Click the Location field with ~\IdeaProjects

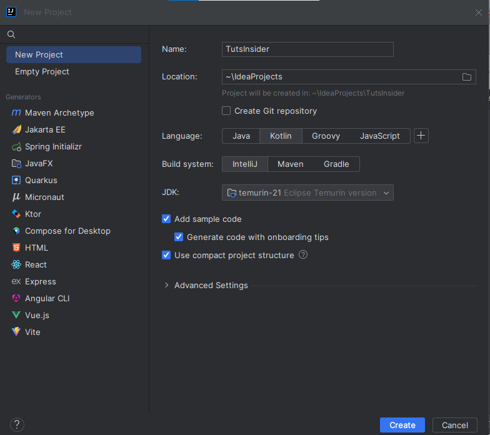tap(349, 77)
